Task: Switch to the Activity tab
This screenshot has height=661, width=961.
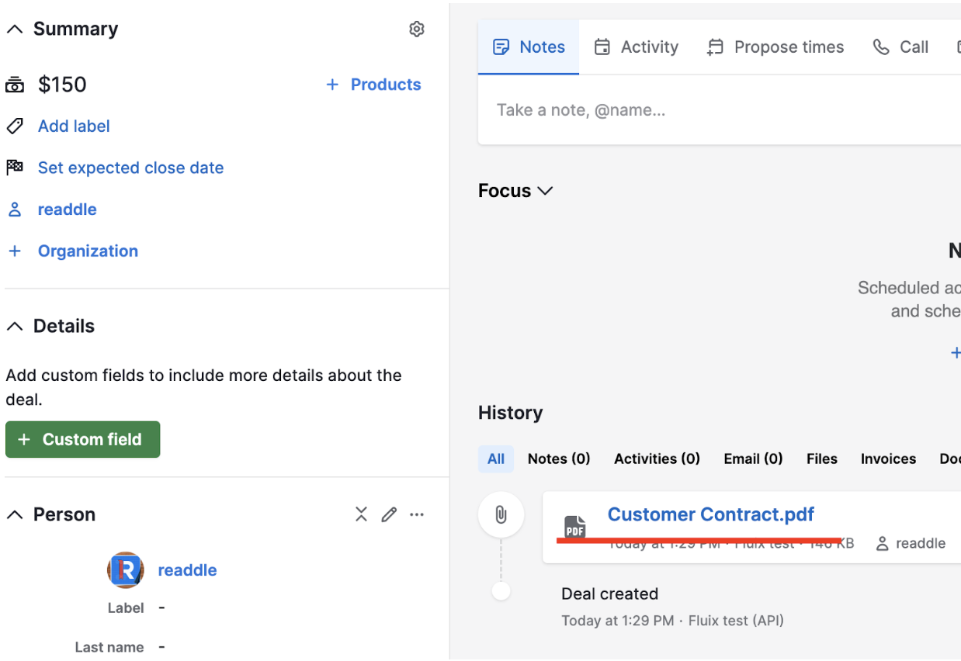Action: click(x=637, y=47)
